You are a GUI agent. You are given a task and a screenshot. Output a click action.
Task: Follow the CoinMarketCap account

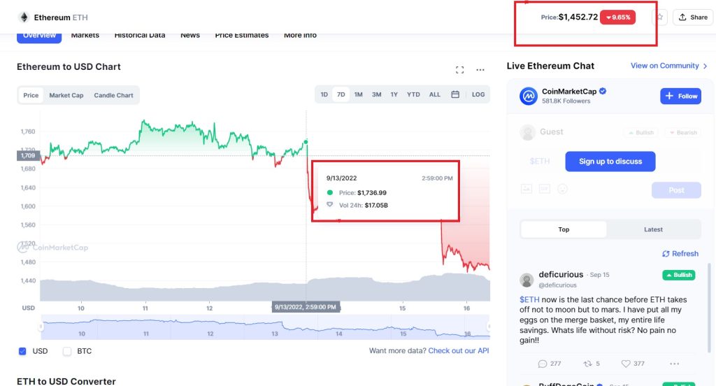pyautogui.click(x=680, y=96)
